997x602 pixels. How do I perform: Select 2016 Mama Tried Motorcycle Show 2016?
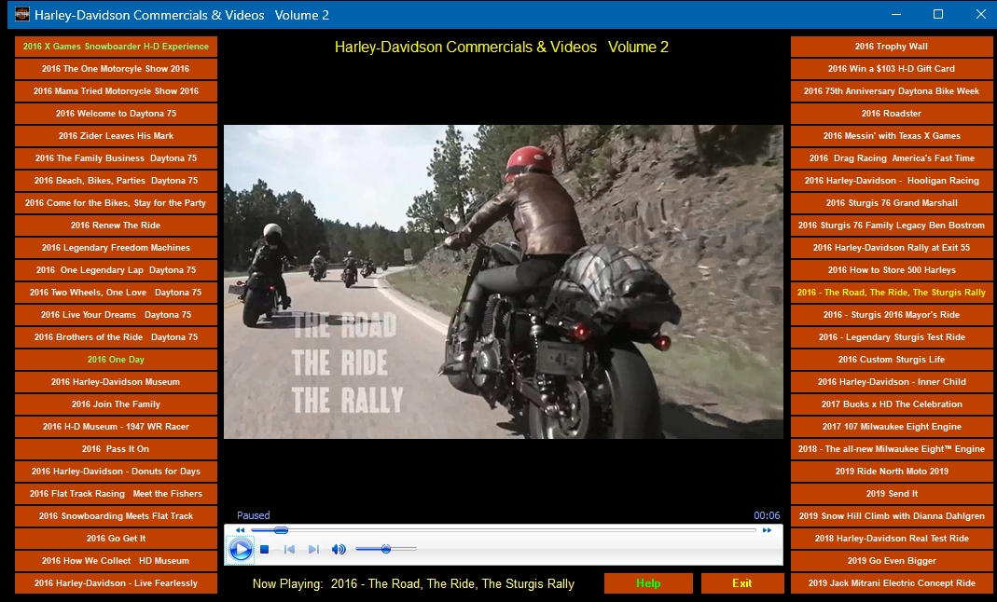pos(116,90)
